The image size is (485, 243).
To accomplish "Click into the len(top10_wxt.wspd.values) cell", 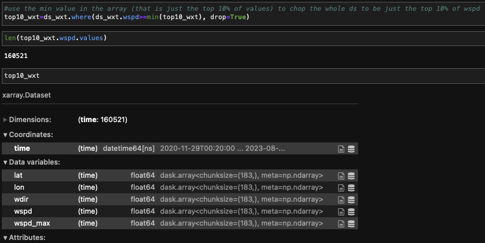I will tap(244, 38).
